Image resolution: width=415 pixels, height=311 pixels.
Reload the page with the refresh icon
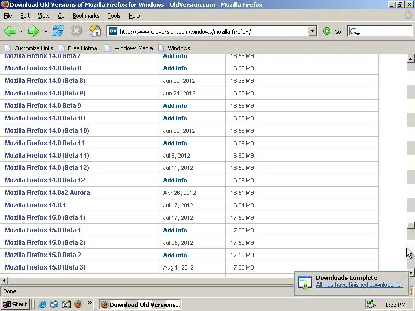58,31
